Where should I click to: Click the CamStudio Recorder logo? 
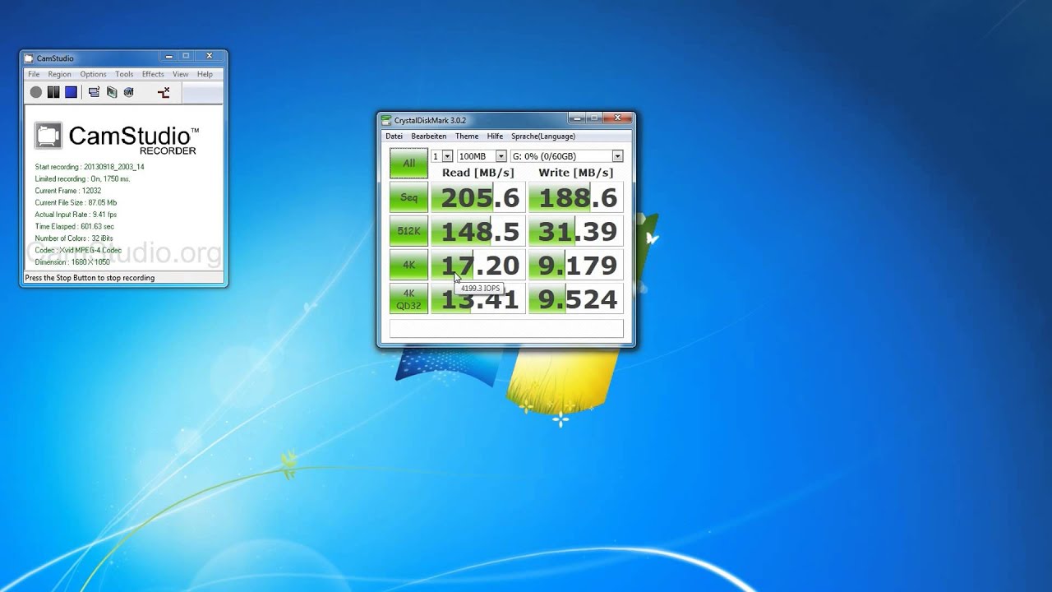(116, 137)
